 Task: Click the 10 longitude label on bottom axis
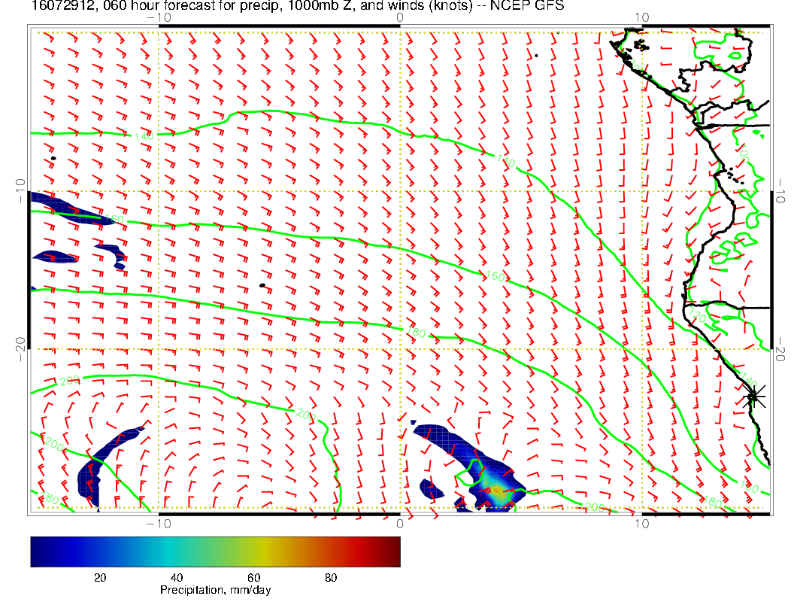click(x=641, y=523)
